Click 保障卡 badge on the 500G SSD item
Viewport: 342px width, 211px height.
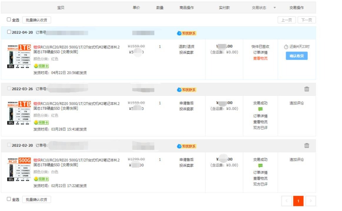point(41,179)
